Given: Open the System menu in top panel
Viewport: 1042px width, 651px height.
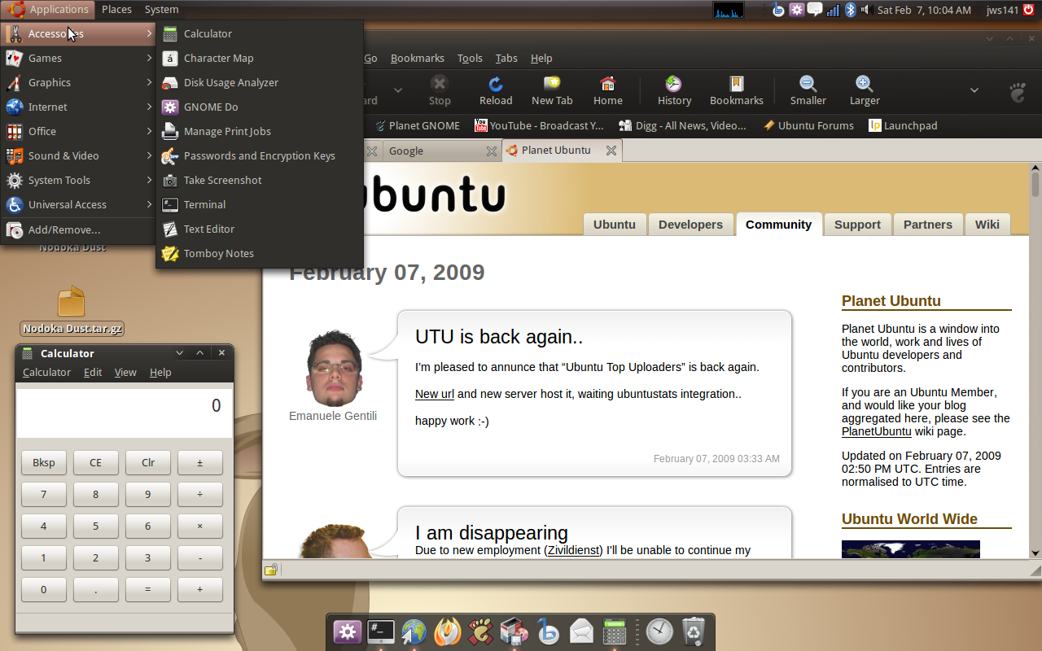Looking at the screenshot, I should coord(161,10).
